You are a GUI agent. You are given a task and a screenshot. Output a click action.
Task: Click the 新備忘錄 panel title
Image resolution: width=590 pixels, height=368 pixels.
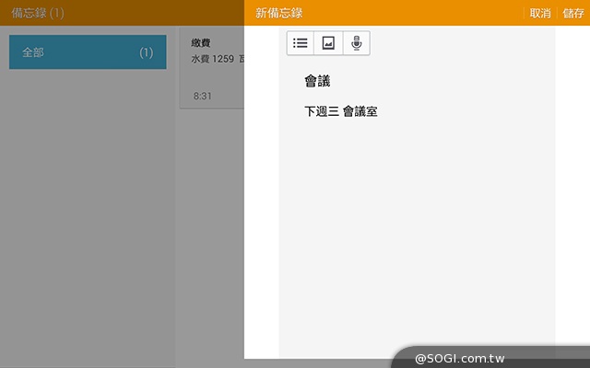(278, 13)
